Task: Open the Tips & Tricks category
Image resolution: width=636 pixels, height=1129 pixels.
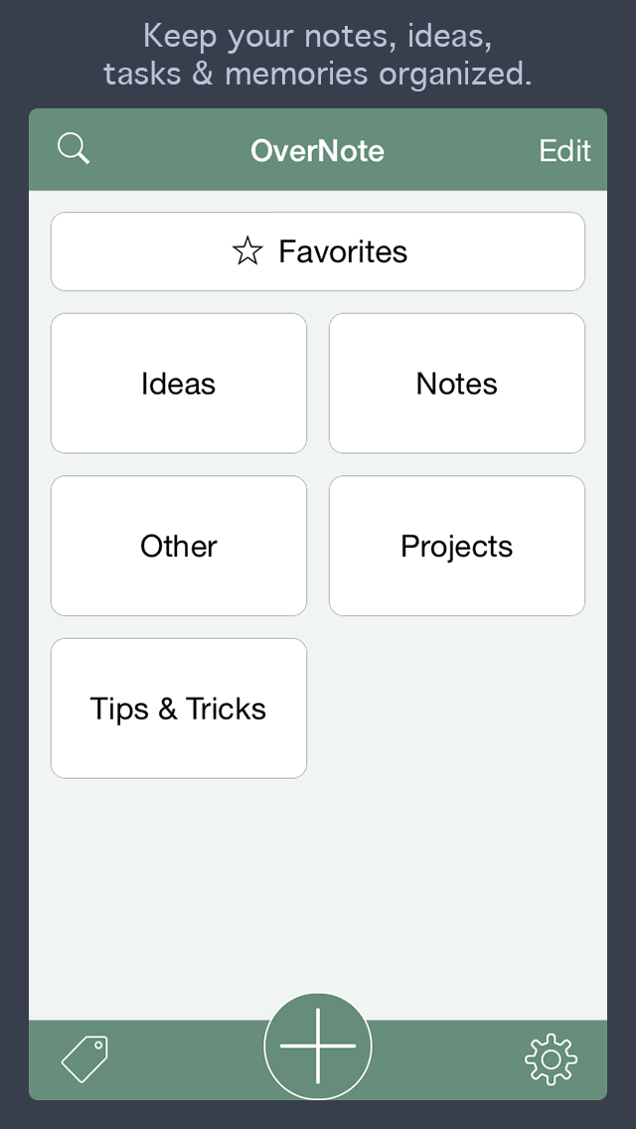Action: (179, 709)
